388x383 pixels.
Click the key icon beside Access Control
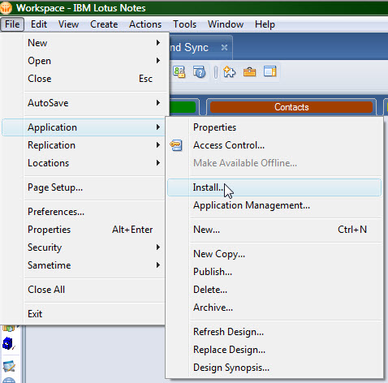[x=176, y=145]
